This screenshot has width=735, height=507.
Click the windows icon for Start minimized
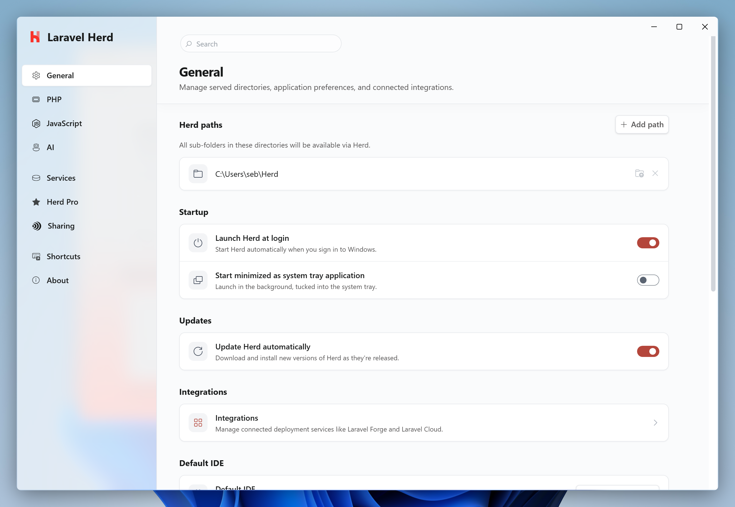pos(198,280)
